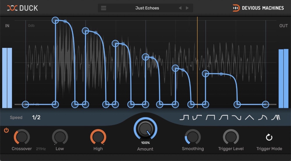
Task: Click the large Amount knob
Action: [145, 129]
